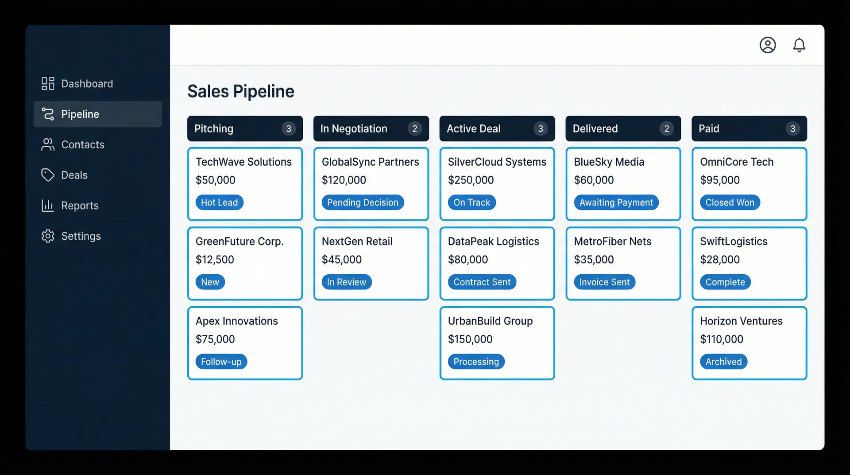Select the Reports chart icon
The width and height of the screenshot is (850, 475).
tap(47, 205)
